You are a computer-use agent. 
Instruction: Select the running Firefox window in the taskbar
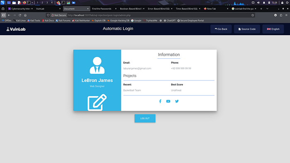coord(58,2)
